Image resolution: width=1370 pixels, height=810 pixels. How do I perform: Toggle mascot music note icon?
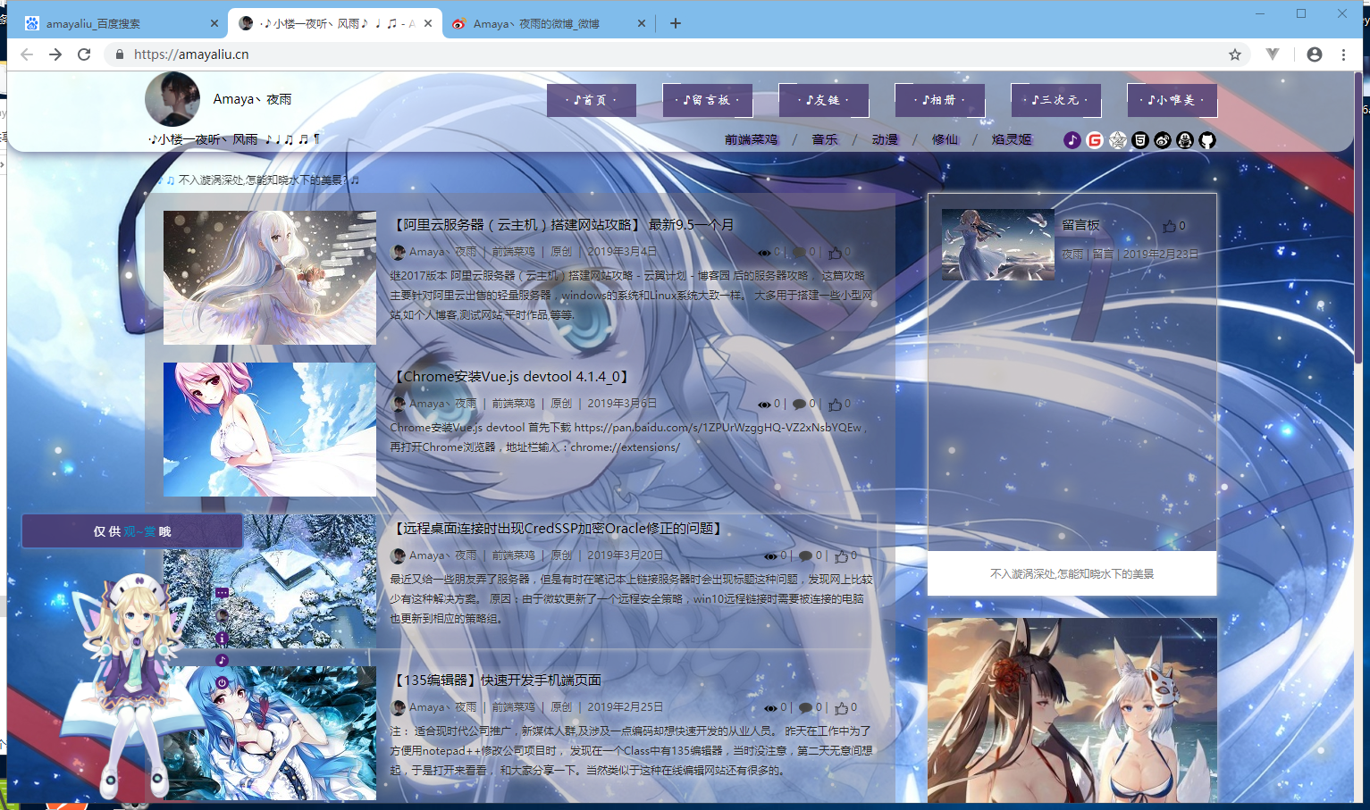coord(222,660)
